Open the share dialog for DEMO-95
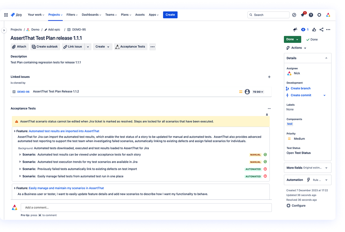The image size is (345, 232). 321,30
